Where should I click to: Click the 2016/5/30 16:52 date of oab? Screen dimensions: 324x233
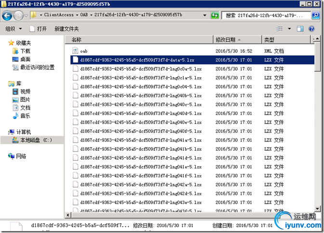pos(234,51)
